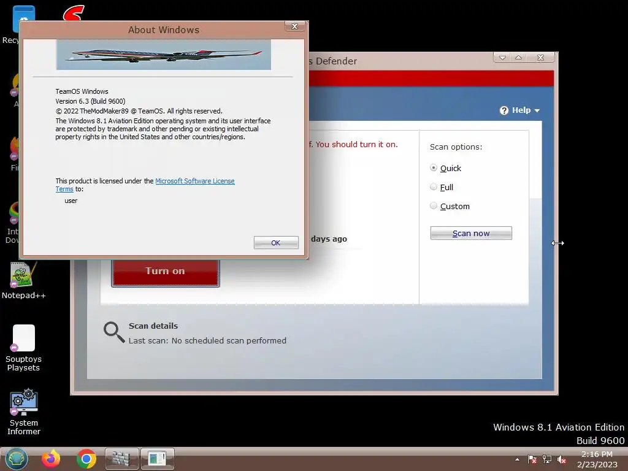Show hidden tray icons arrow
This screenshot has width=628, height=471.
[x=518, y=460]
